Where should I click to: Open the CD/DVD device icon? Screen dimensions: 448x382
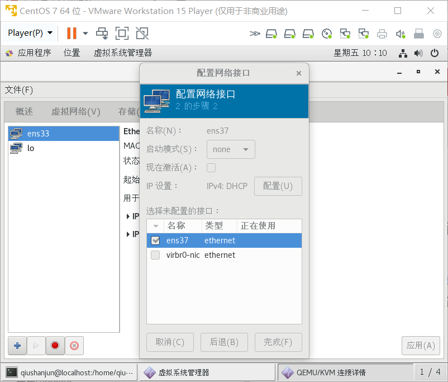(x=327, y=34)
